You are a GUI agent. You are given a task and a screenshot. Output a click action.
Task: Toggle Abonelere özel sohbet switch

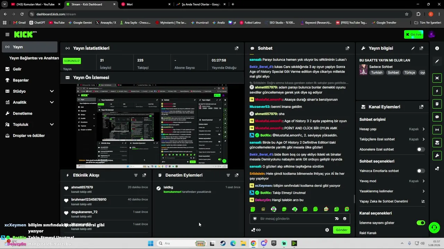click(420, 149)
